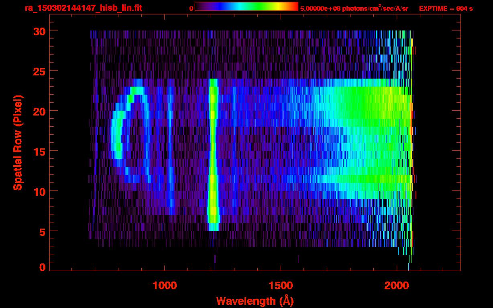Click the 5.00000e+06 photons/cm²/sec/A/sr label

point(354,8)
